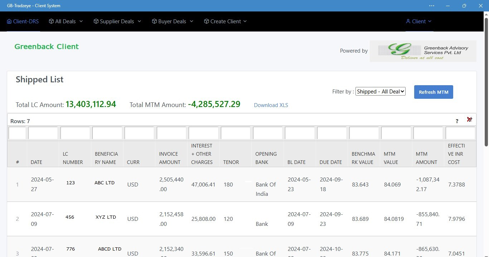The height and width of the screenshot is (257, 489).
Task: Sort by the TENOR column header
Action: point(231,162)
